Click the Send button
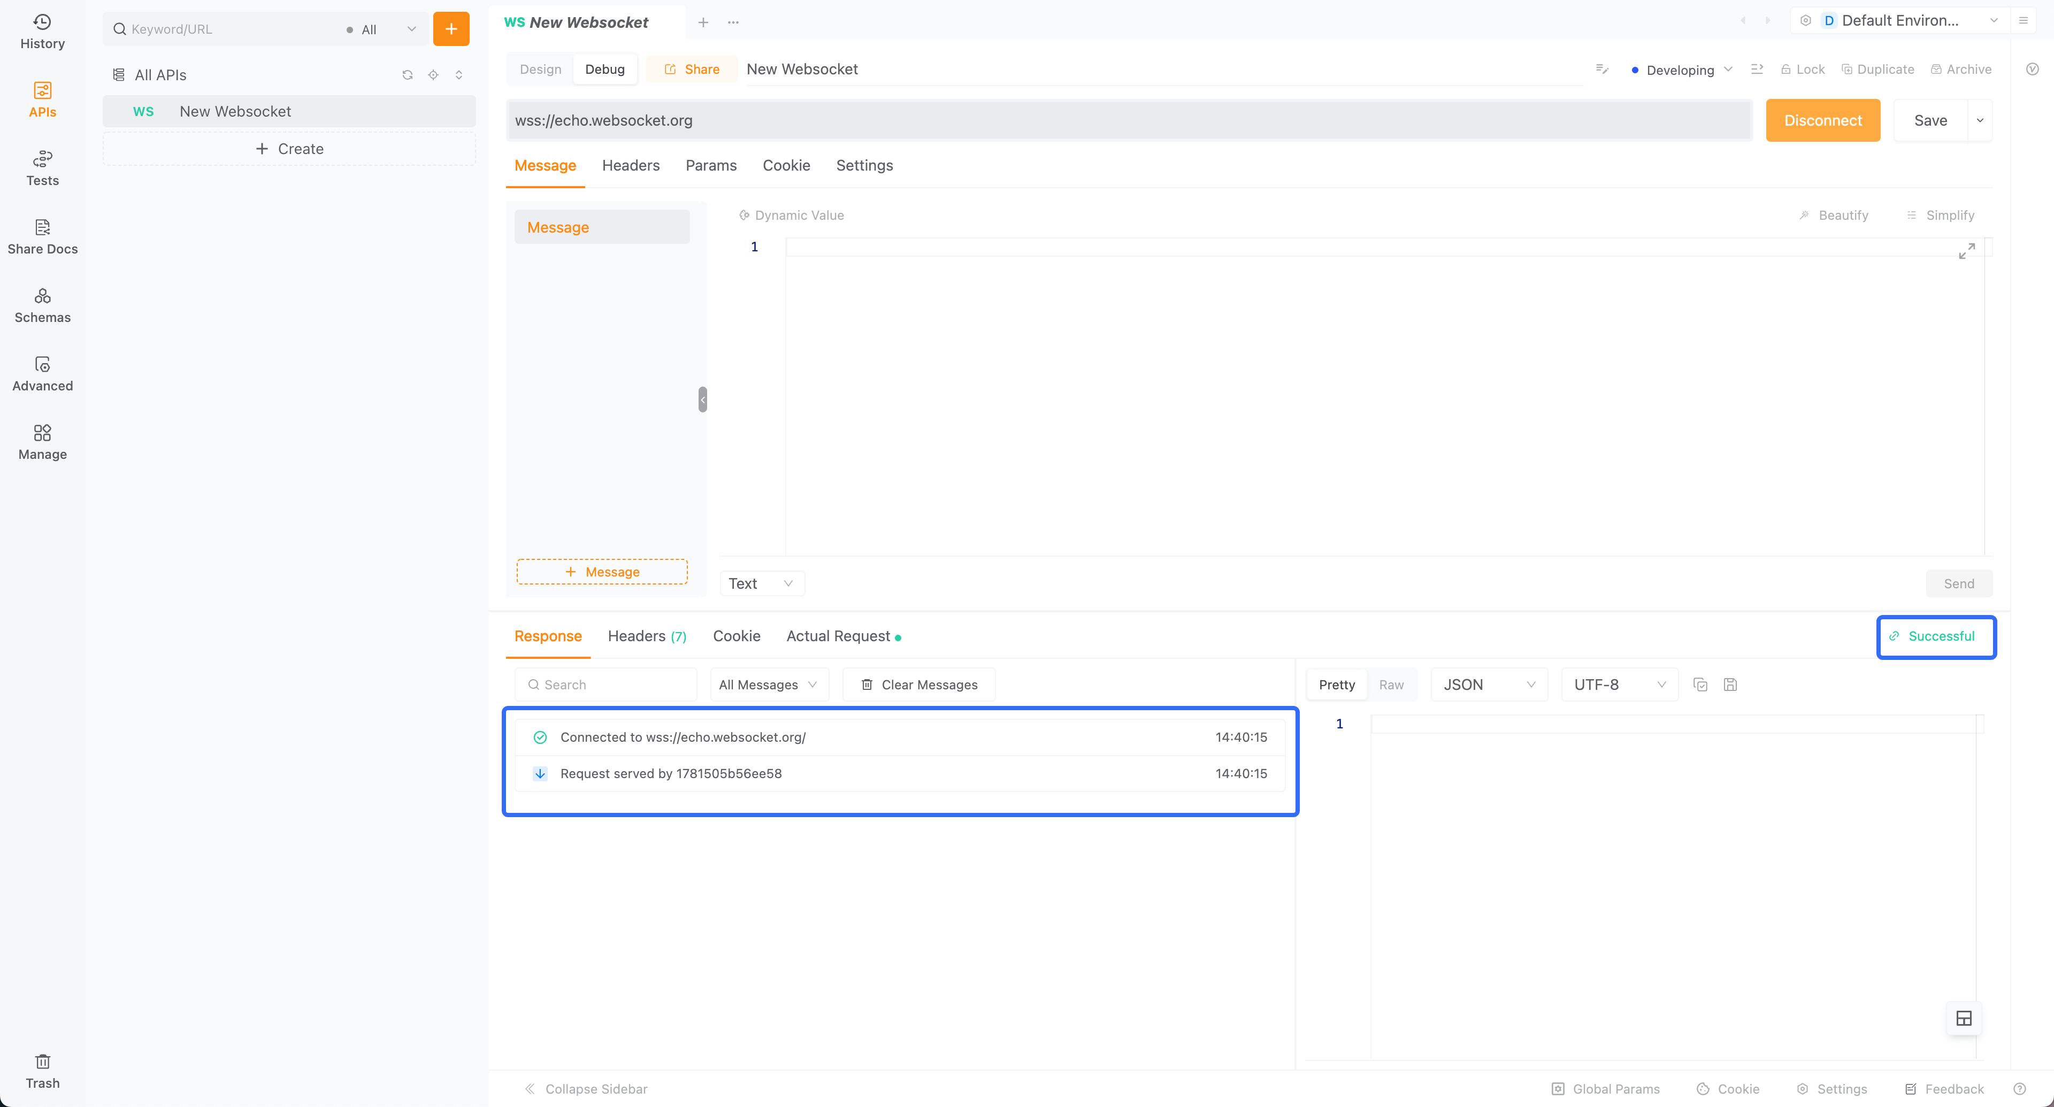Image resolution: width=2054 pixels, height=1107 pixels. (1958, 583)
